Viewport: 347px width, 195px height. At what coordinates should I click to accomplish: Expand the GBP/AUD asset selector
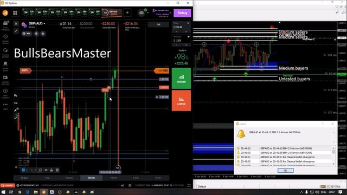(37, 23)
